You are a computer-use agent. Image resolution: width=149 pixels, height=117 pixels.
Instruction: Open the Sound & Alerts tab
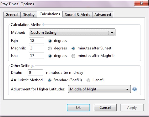(77, 15)
